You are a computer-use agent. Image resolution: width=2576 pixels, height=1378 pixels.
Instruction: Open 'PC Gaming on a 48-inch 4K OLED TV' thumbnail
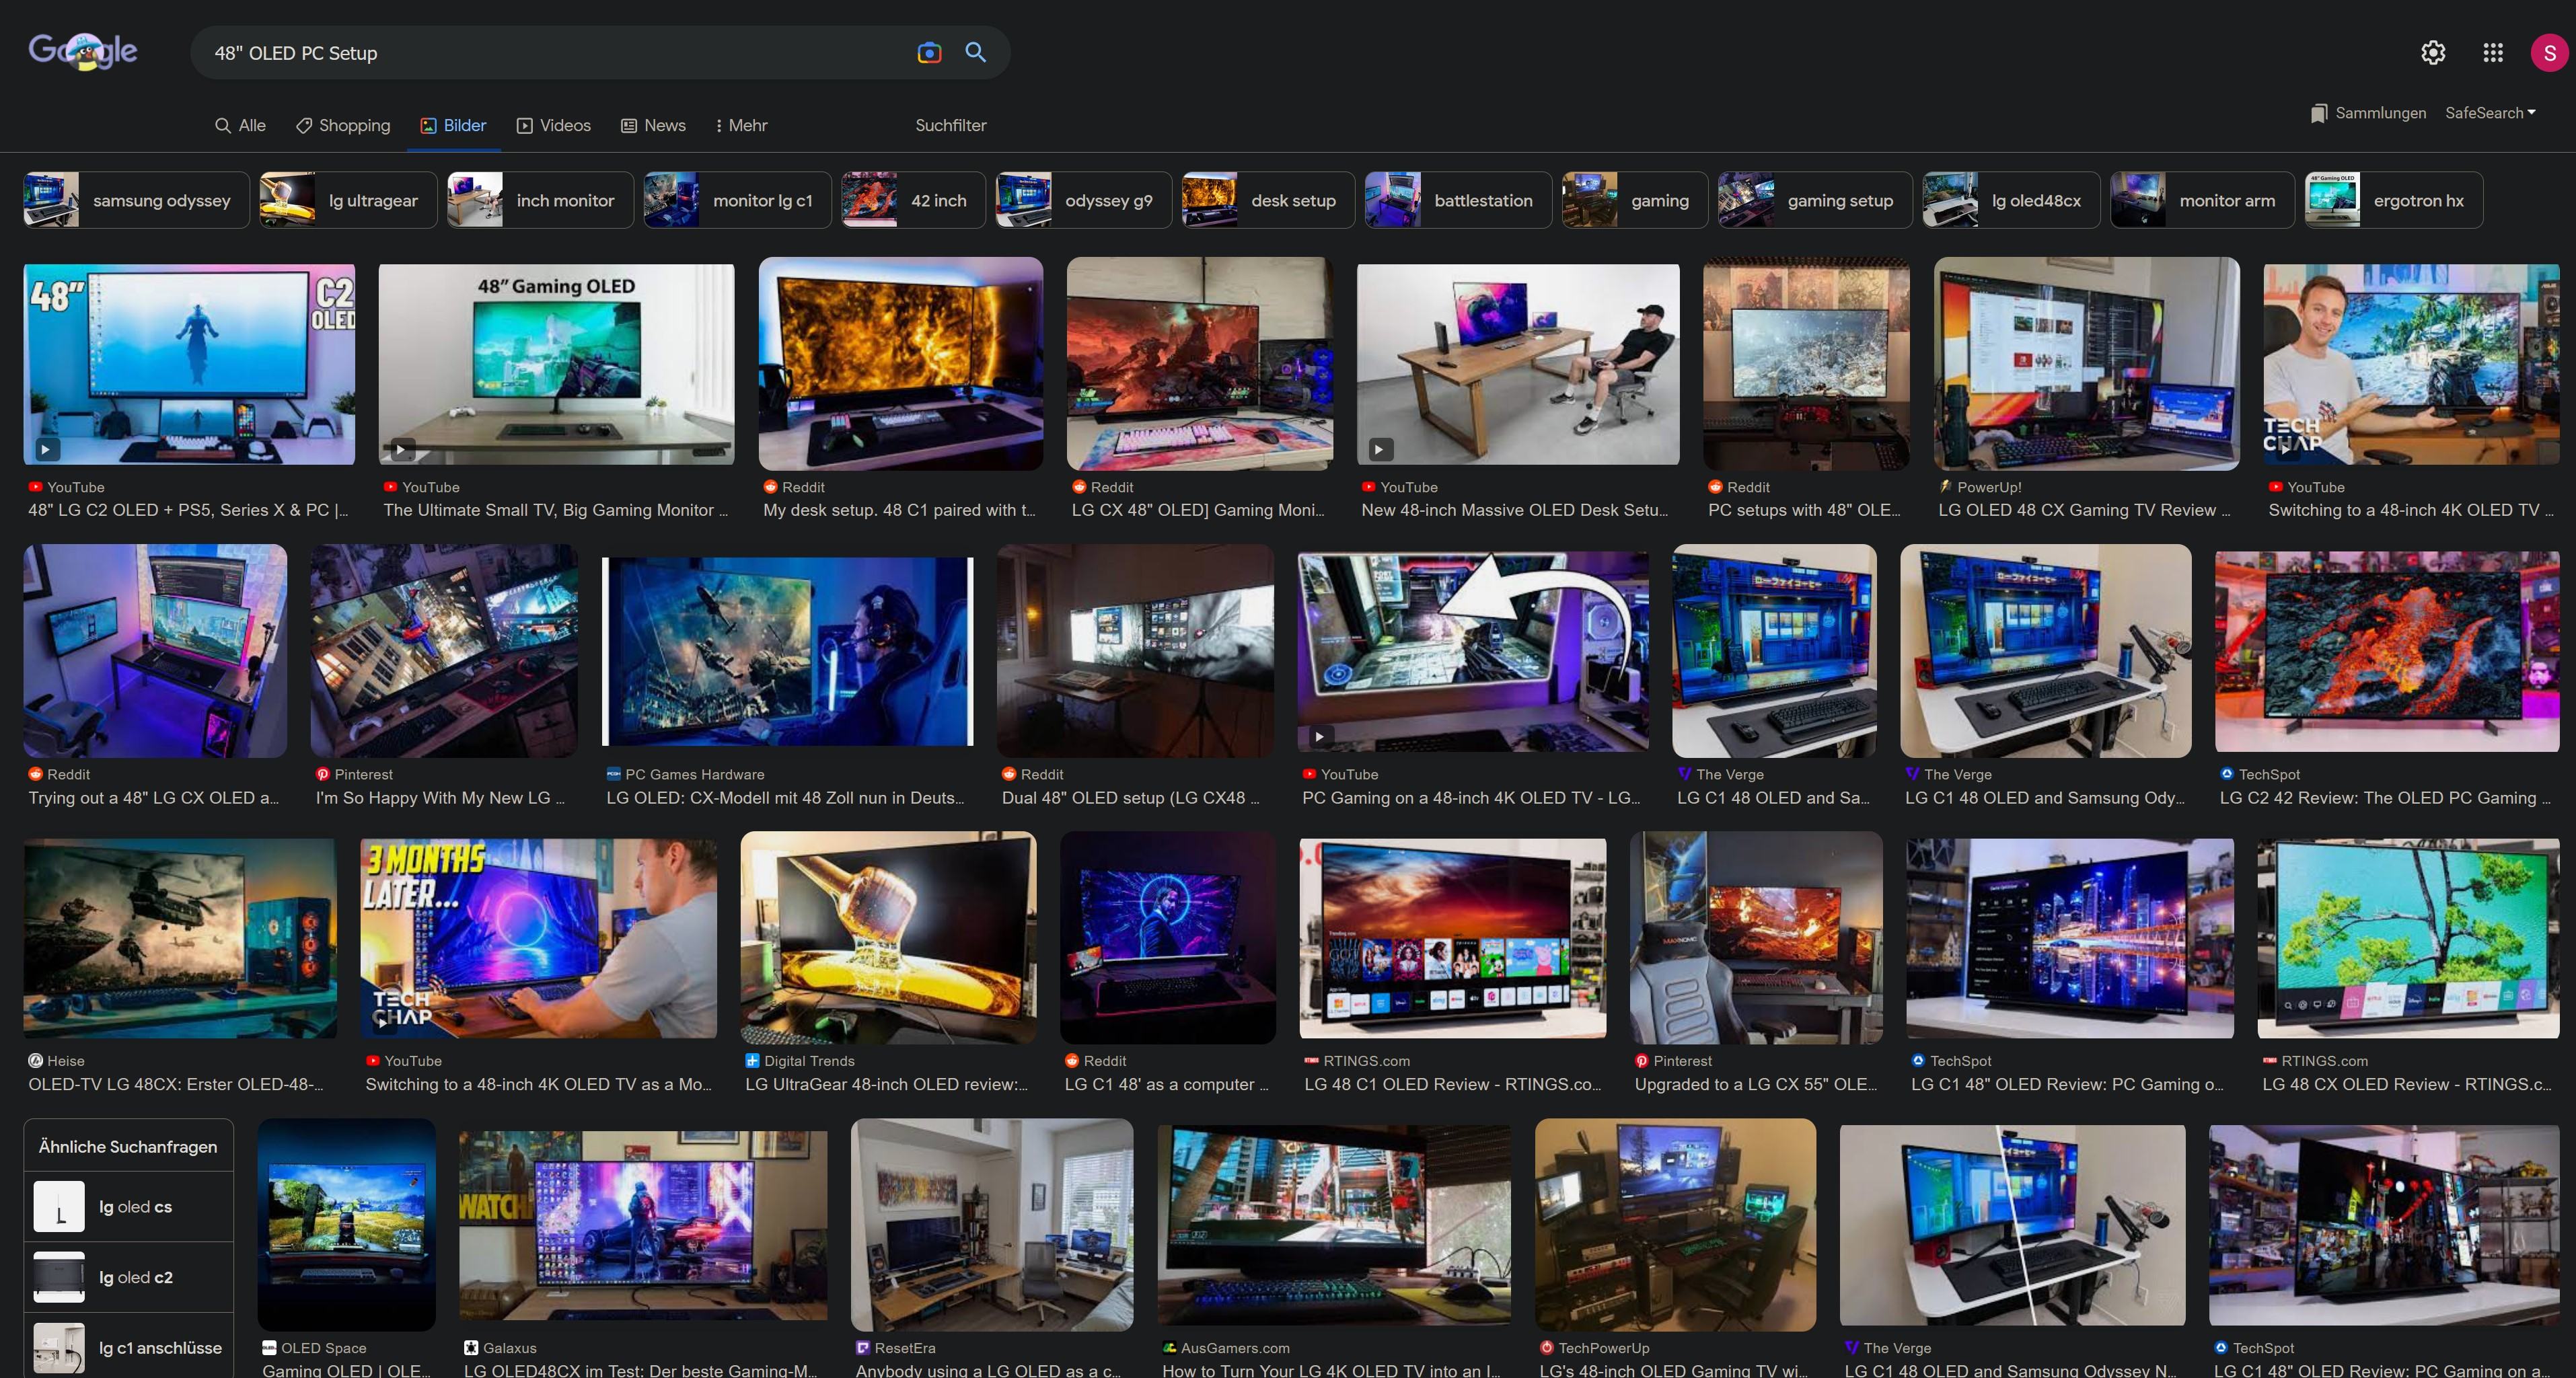pos(1473,651)
